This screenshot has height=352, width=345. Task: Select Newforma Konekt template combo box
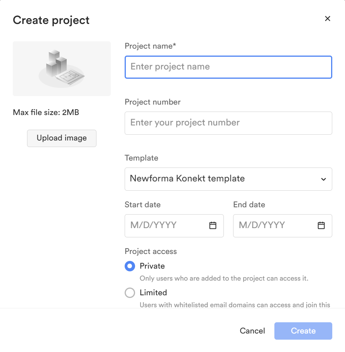click(x=228, y=179)
